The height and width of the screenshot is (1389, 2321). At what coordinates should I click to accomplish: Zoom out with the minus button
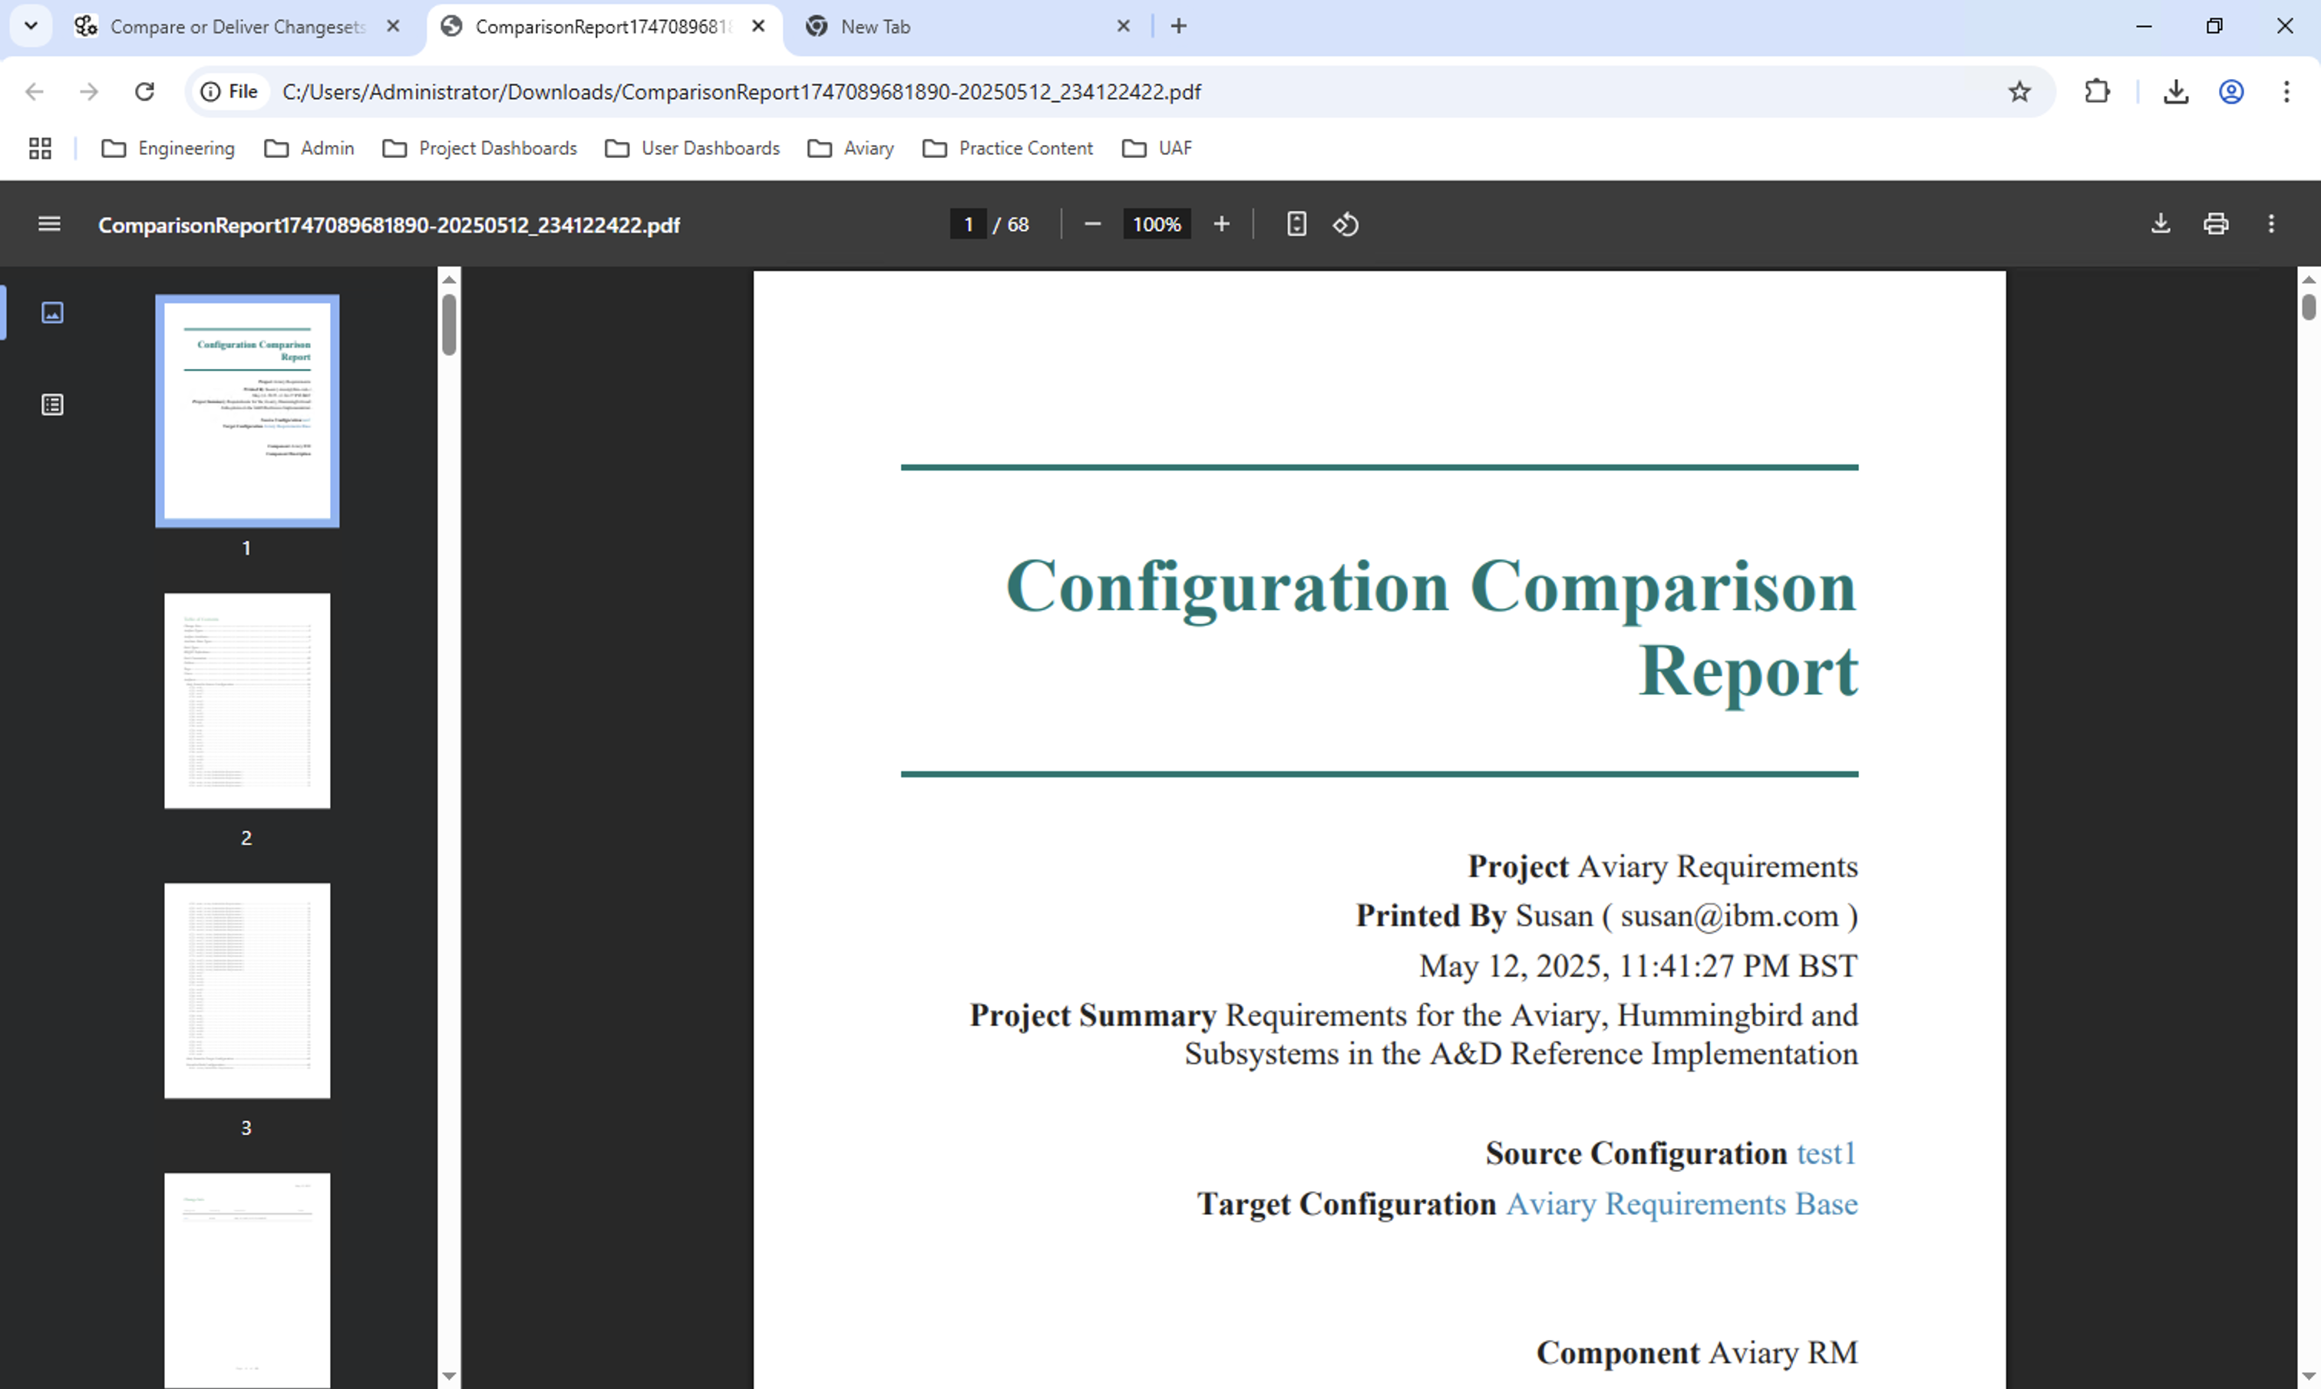(1092, 224)
